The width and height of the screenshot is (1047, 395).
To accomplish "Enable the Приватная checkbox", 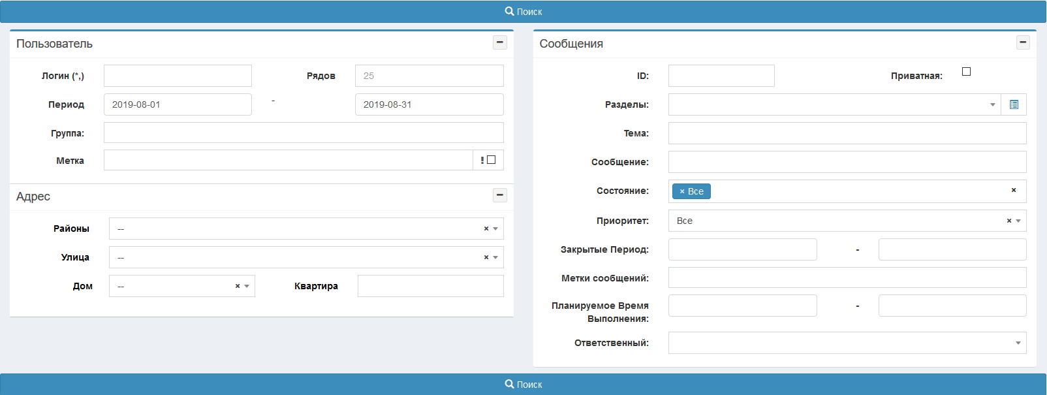I will [x=966, y=72].
